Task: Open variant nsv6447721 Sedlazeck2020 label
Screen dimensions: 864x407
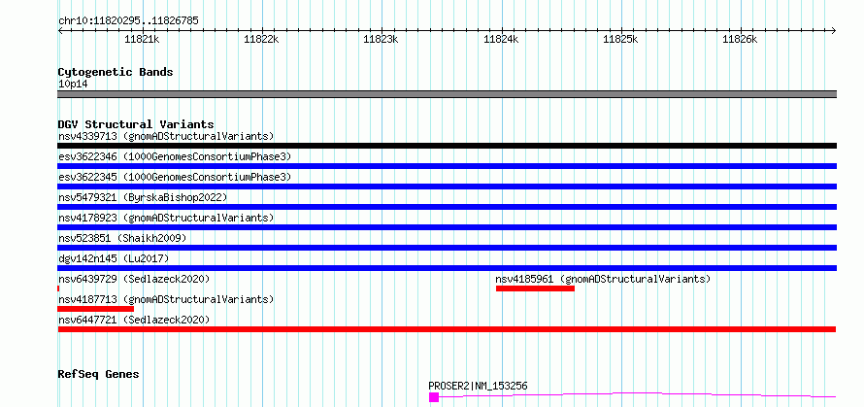Action: coord(134,320)
